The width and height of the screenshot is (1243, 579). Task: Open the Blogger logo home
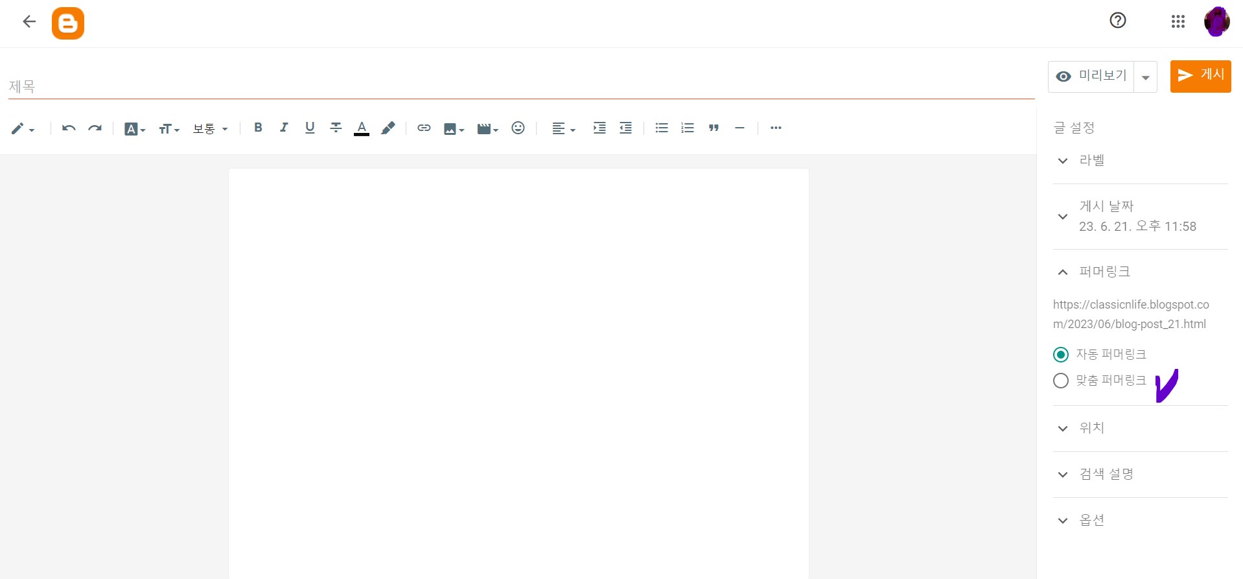[68, 23]
